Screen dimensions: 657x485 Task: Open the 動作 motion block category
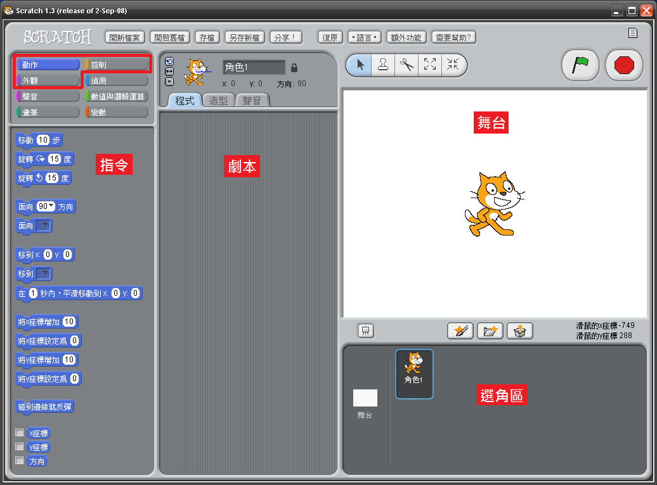click(x=48, y=65)
